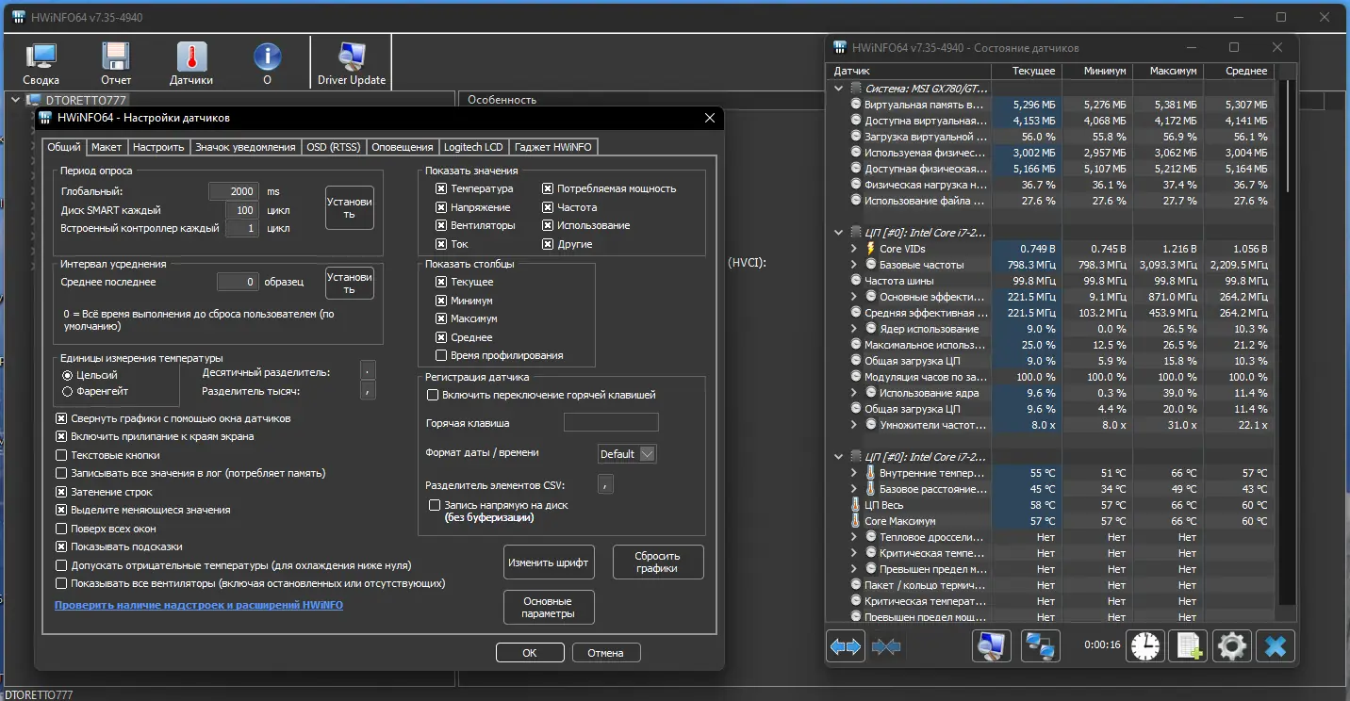Open the Формат даты / времени Default dropdown
Image resolution: width=1350 pixels, height=701 pixels.
(x=627, y=454)
